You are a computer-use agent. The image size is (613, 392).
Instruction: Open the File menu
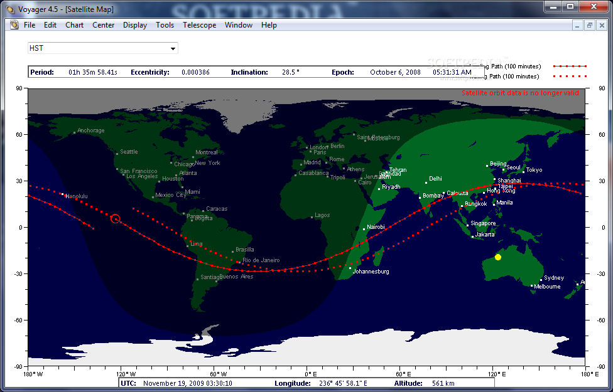pyautogui.click(x=30, y=25)
